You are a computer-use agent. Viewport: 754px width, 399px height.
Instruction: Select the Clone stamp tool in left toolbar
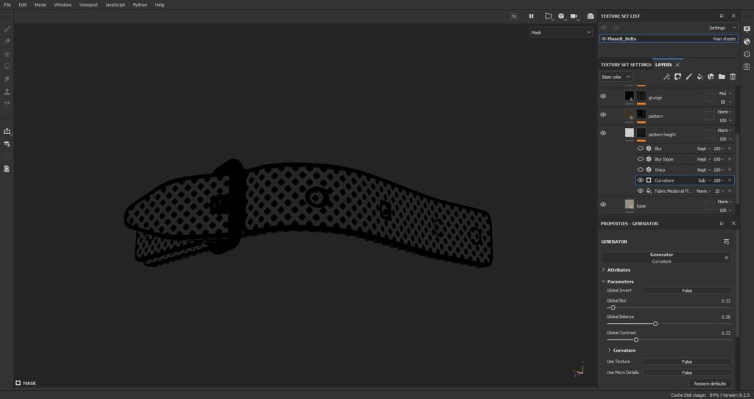point(7,91)
